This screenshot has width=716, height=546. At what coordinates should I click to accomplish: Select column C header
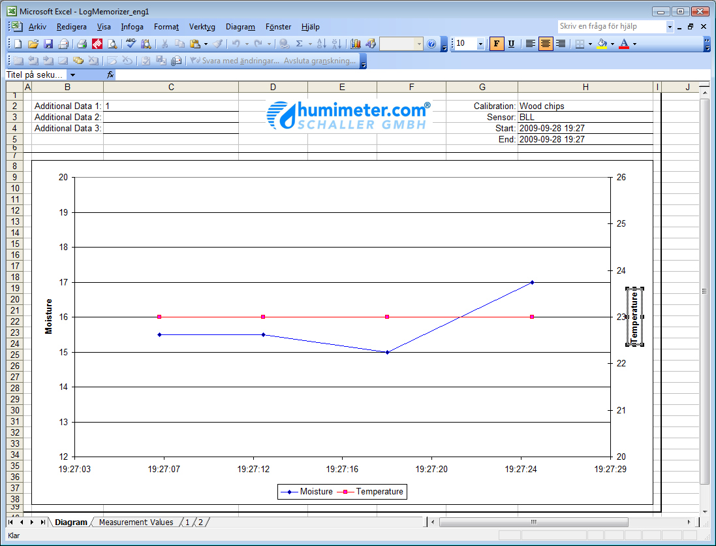coord(171,87)
